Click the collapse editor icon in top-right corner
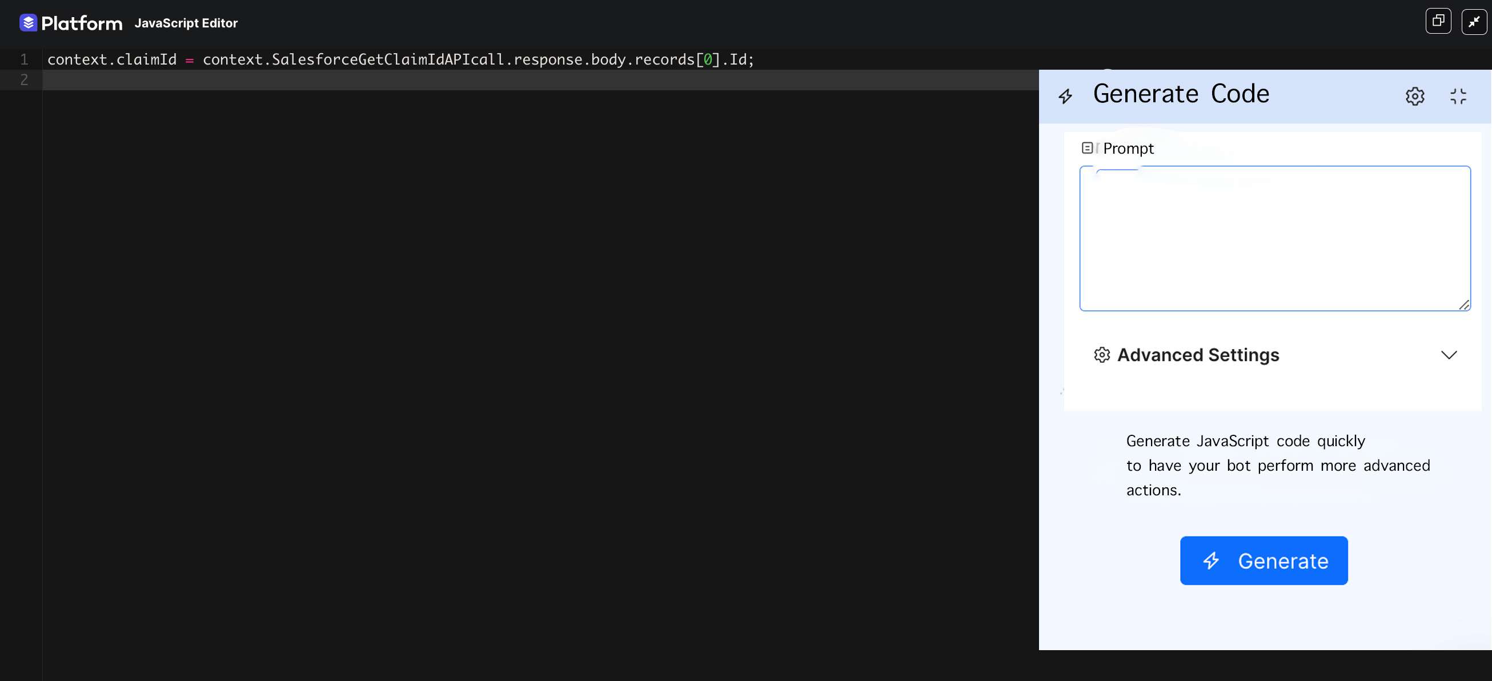Screen dimensions: 1492x681 click(1474, 22)
